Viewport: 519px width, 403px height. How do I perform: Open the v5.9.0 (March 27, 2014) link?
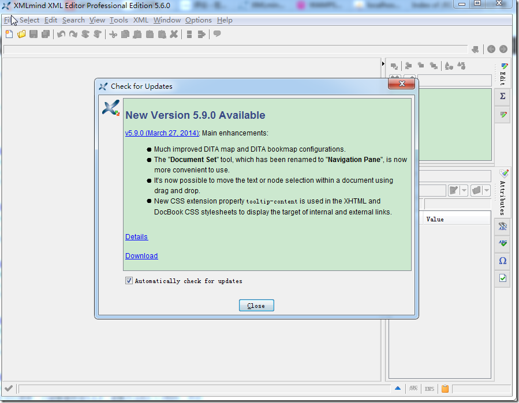click(162, 133)
